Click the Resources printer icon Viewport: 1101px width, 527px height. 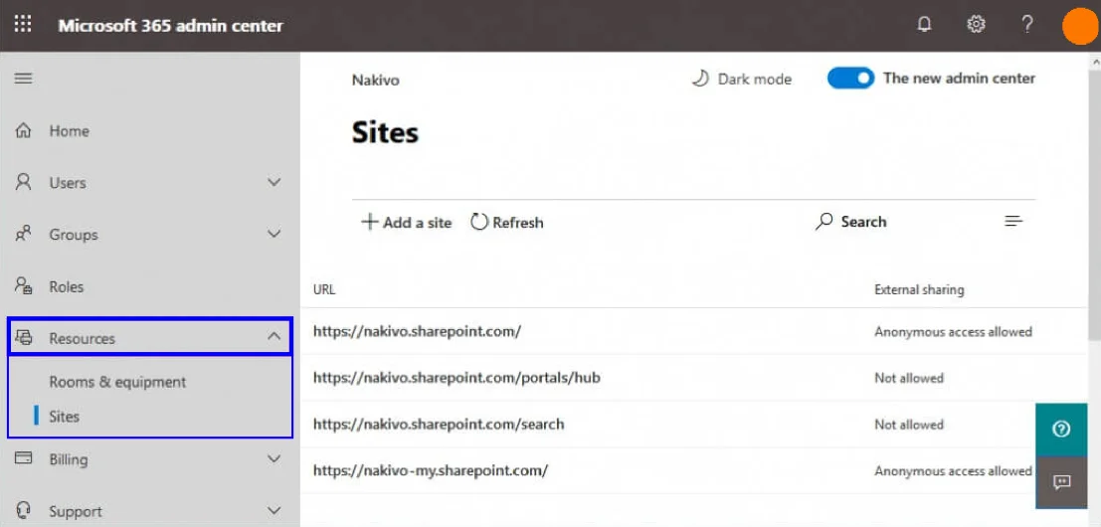click(x=23, y=337)
